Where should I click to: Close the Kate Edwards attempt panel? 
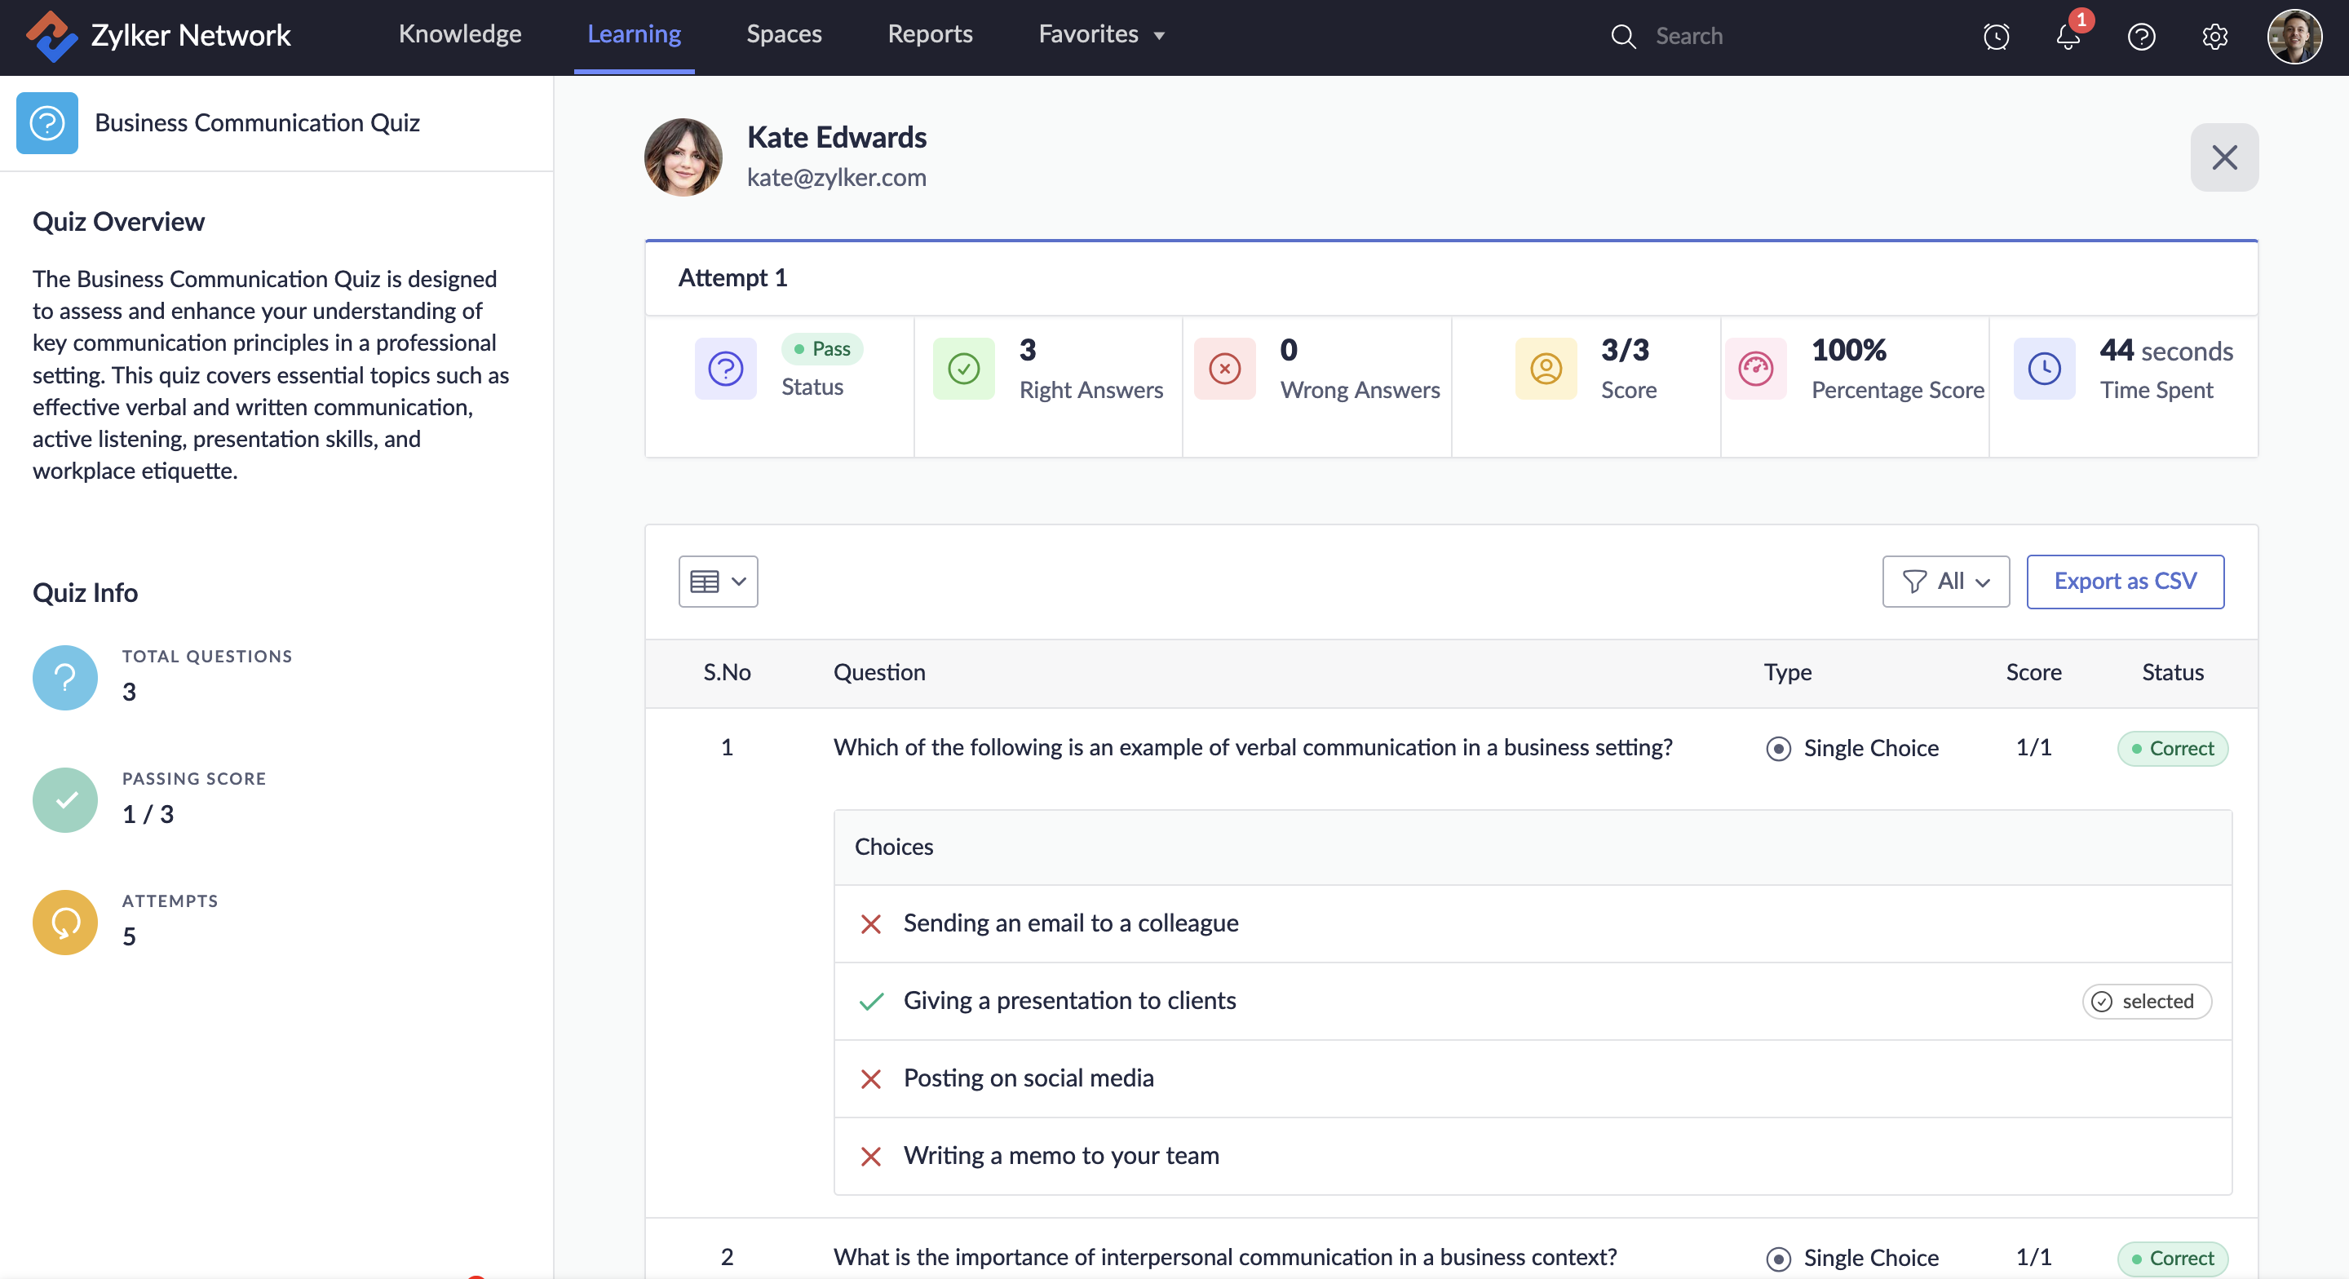tap(2223, 157)
